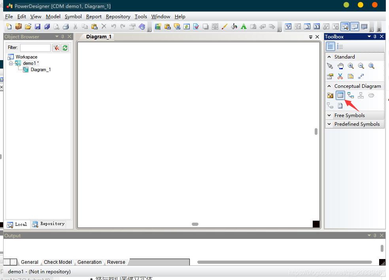Image resolution: width=389 pixels, height=280 pixels.
Task: Select the Link/Traceability tool in Toolbox
Action: pos(361,76)
